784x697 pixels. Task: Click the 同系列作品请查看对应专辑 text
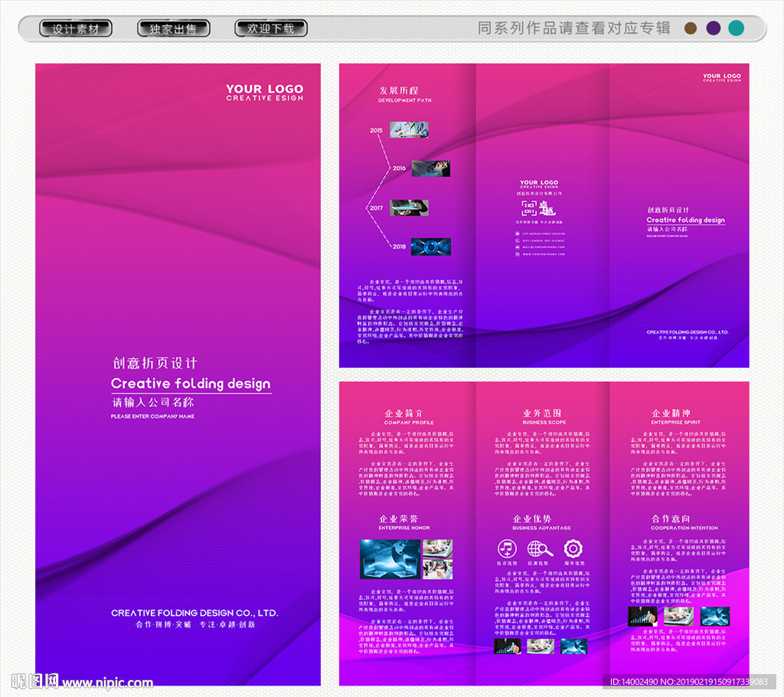[573, 28]
